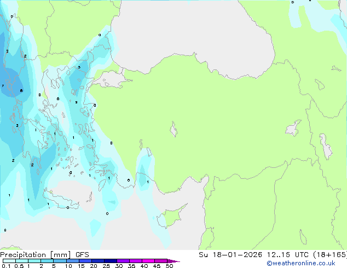Click the '25' legend scale label

tap(106, 266)
